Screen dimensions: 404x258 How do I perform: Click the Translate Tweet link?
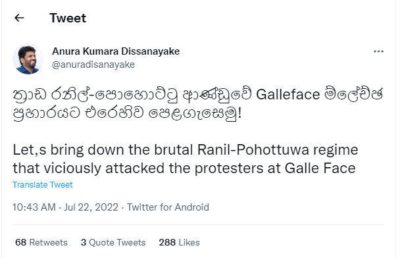coord(43,184)
